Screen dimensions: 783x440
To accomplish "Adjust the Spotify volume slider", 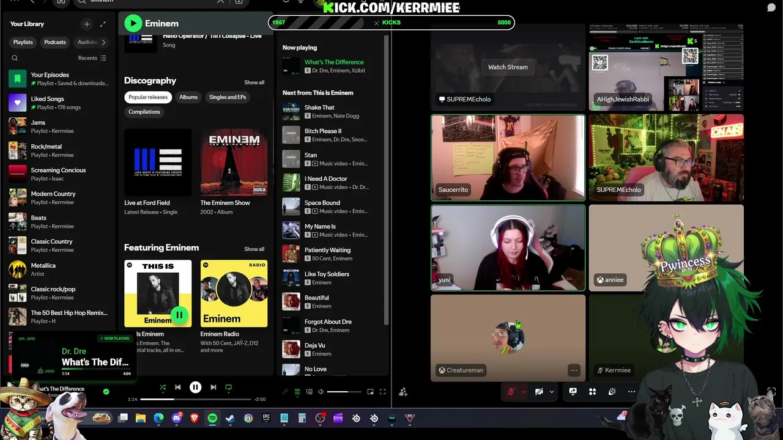I will [x=344, y=392].
